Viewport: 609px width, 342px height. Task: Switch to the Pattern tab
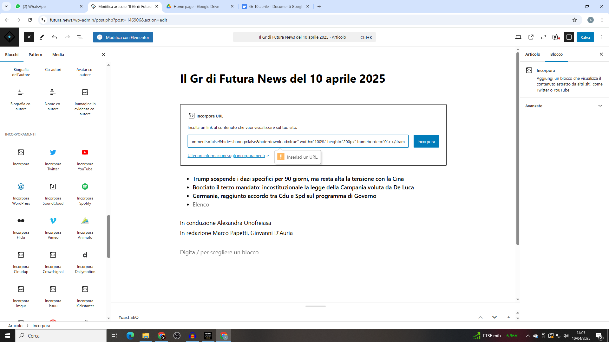35,55
